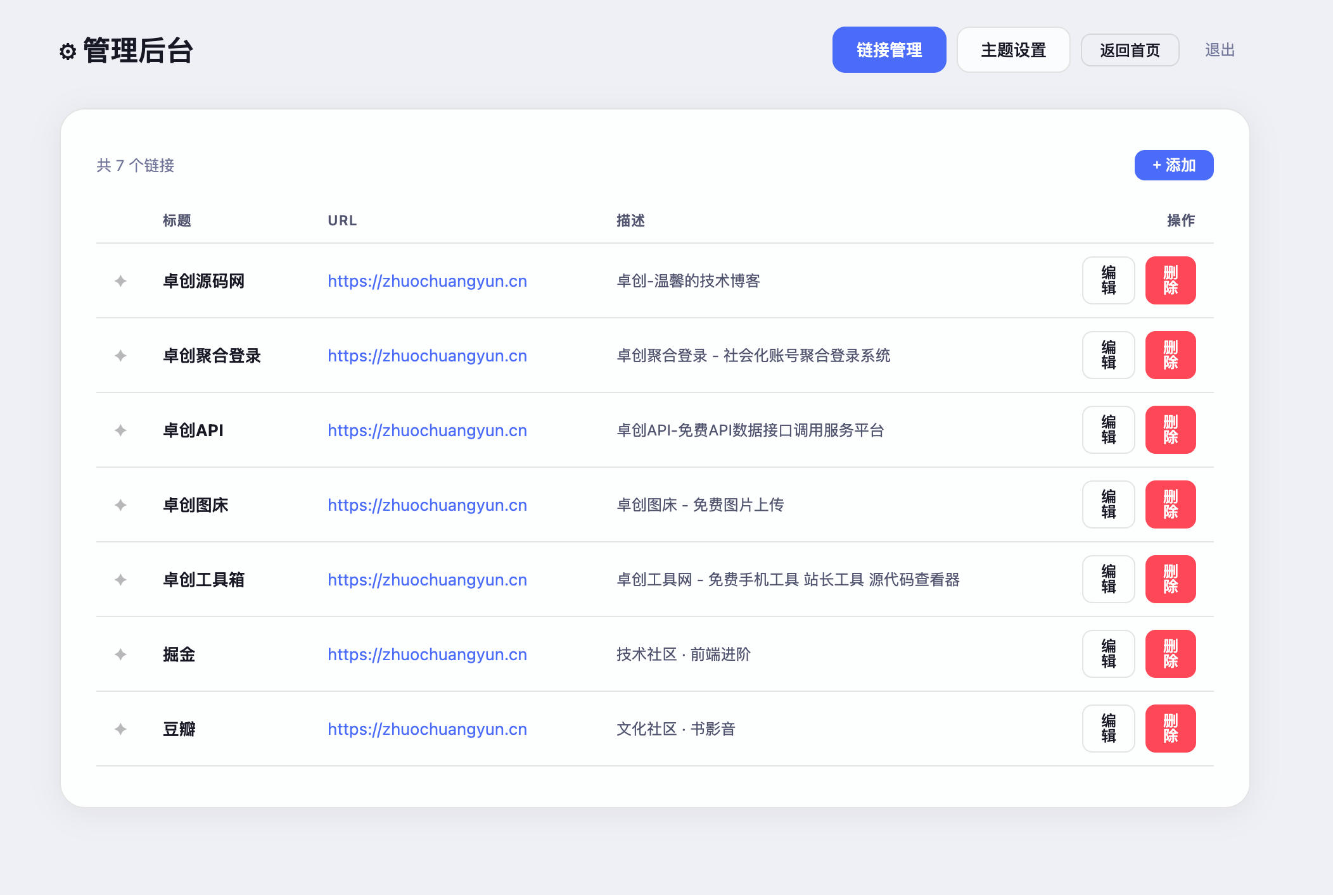This screenshot has width=1333, height=895.
Task: Open the URL in the 掘金 row
Action: (427, 654)
